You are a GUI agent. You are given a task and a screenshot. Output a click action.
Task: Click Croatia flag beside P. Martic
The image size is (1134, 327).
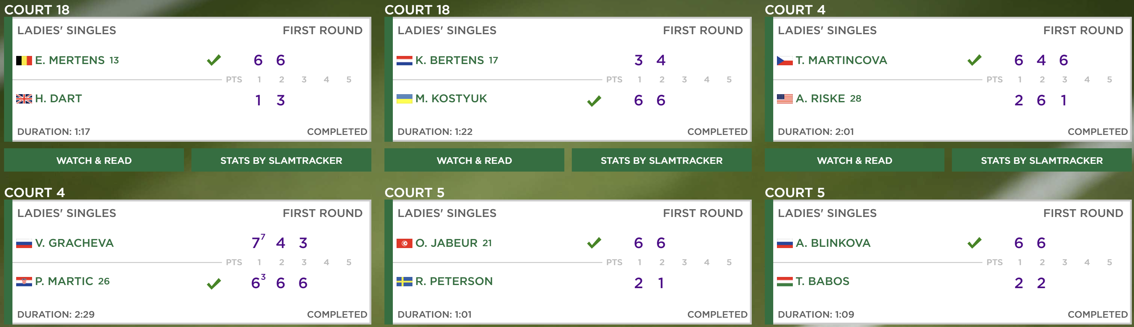[x=24, y=282]
